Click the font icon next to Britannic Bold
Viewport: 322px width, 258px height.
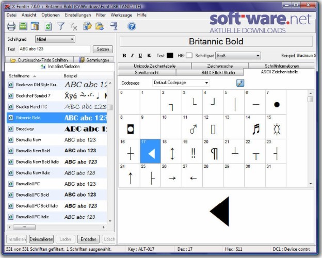coord(11,118)
